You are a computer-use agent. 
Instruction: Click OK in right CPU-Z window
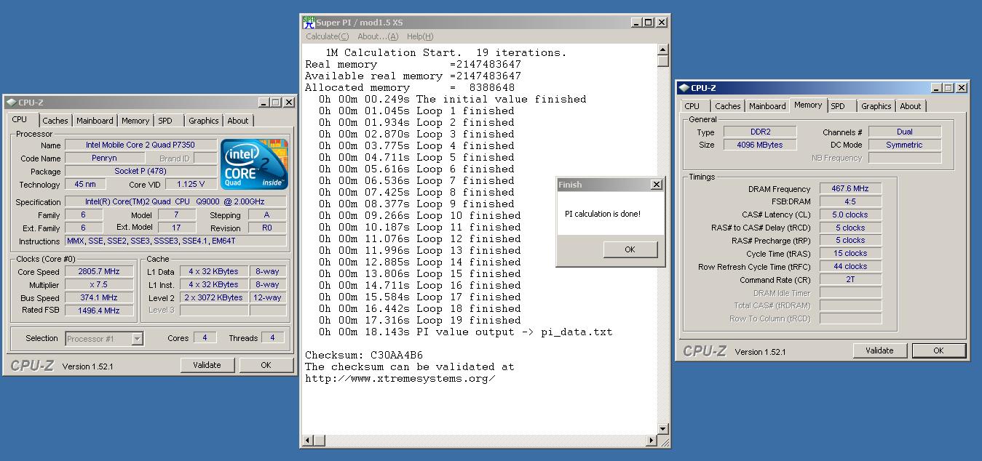point(938,350)
